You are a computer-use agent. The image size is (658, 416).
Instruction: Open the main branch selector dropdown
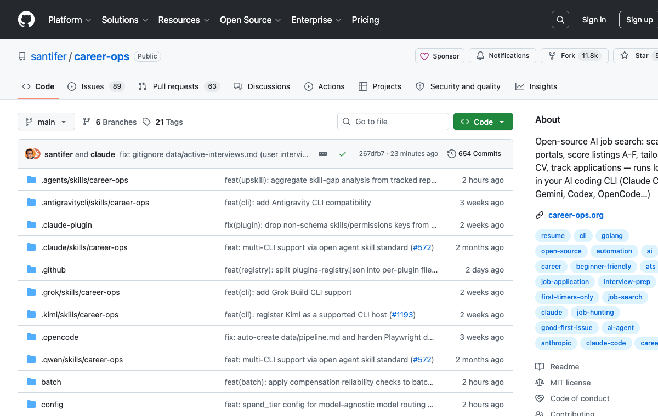pos(46,122)
